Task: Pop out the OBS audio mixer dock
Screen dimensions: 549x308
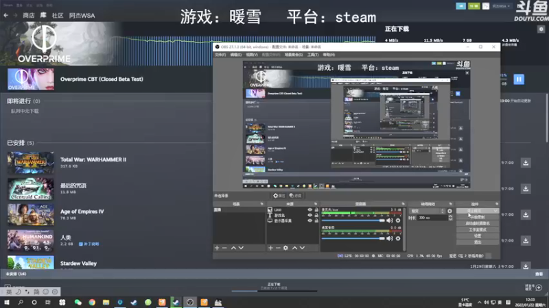Action: pos(403,204)
